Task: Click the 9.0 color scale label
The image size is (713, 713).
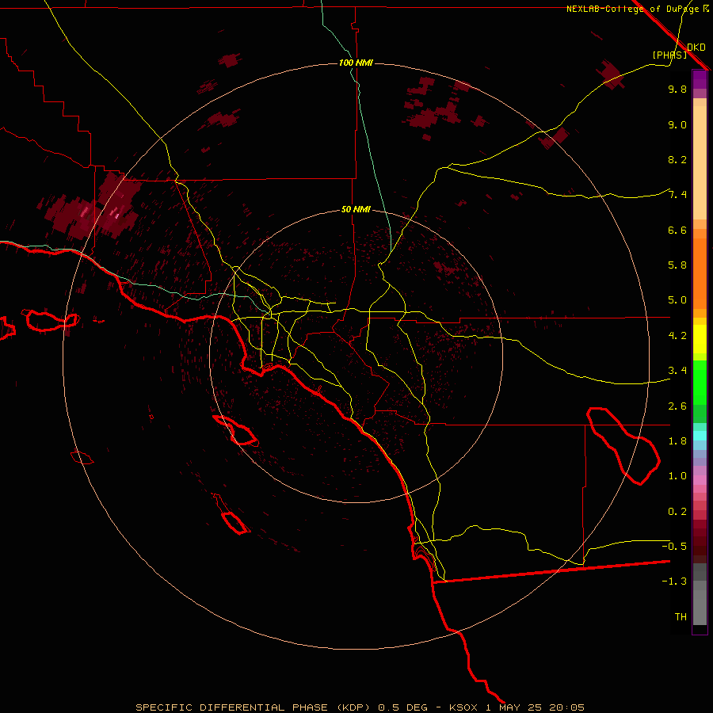Action: tap(677, 124)
